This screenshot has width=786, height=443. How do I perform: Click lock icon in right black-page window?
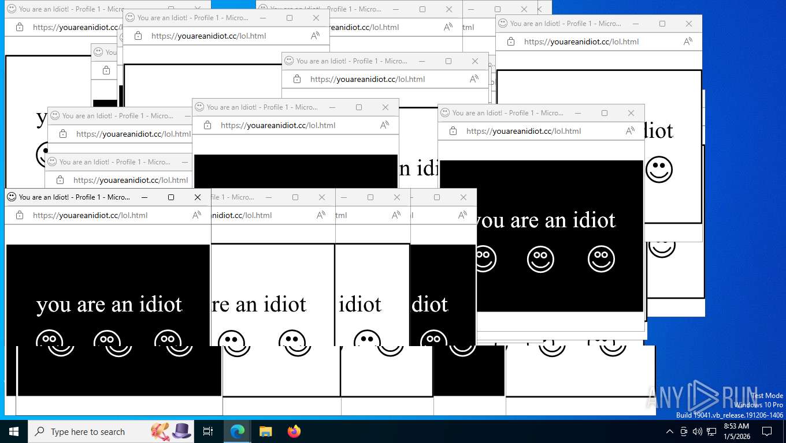tap(453, 131)
